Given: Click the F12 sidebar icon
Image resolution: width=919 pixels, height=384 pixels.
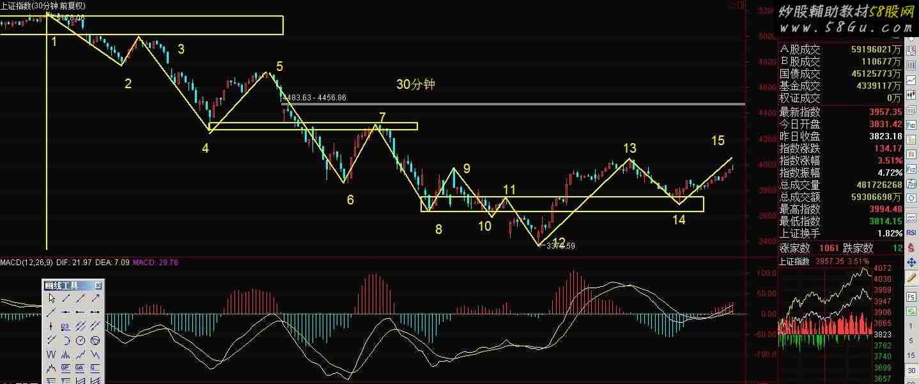Looking at the screenshot, I should click(x=910, y=169).
